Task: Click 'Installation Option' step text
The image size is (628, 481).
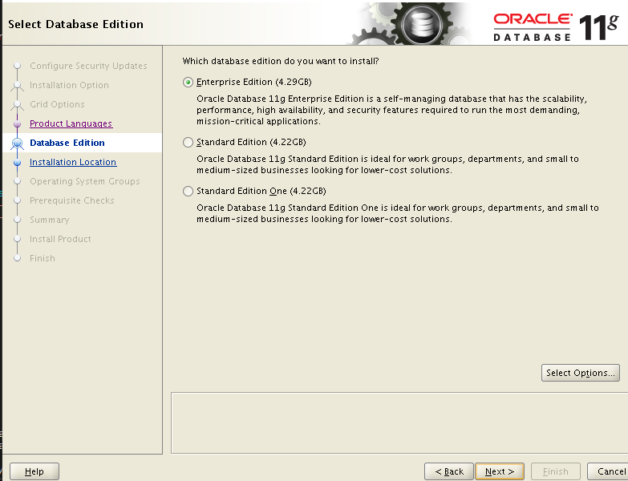Action: coord(69,85)
